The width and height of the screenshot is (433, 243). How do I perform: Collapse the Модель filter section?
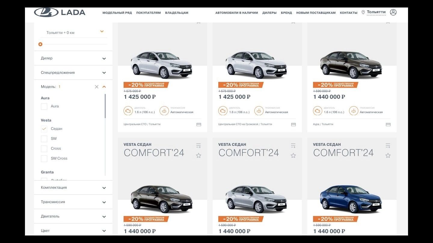tap(104, 87)
